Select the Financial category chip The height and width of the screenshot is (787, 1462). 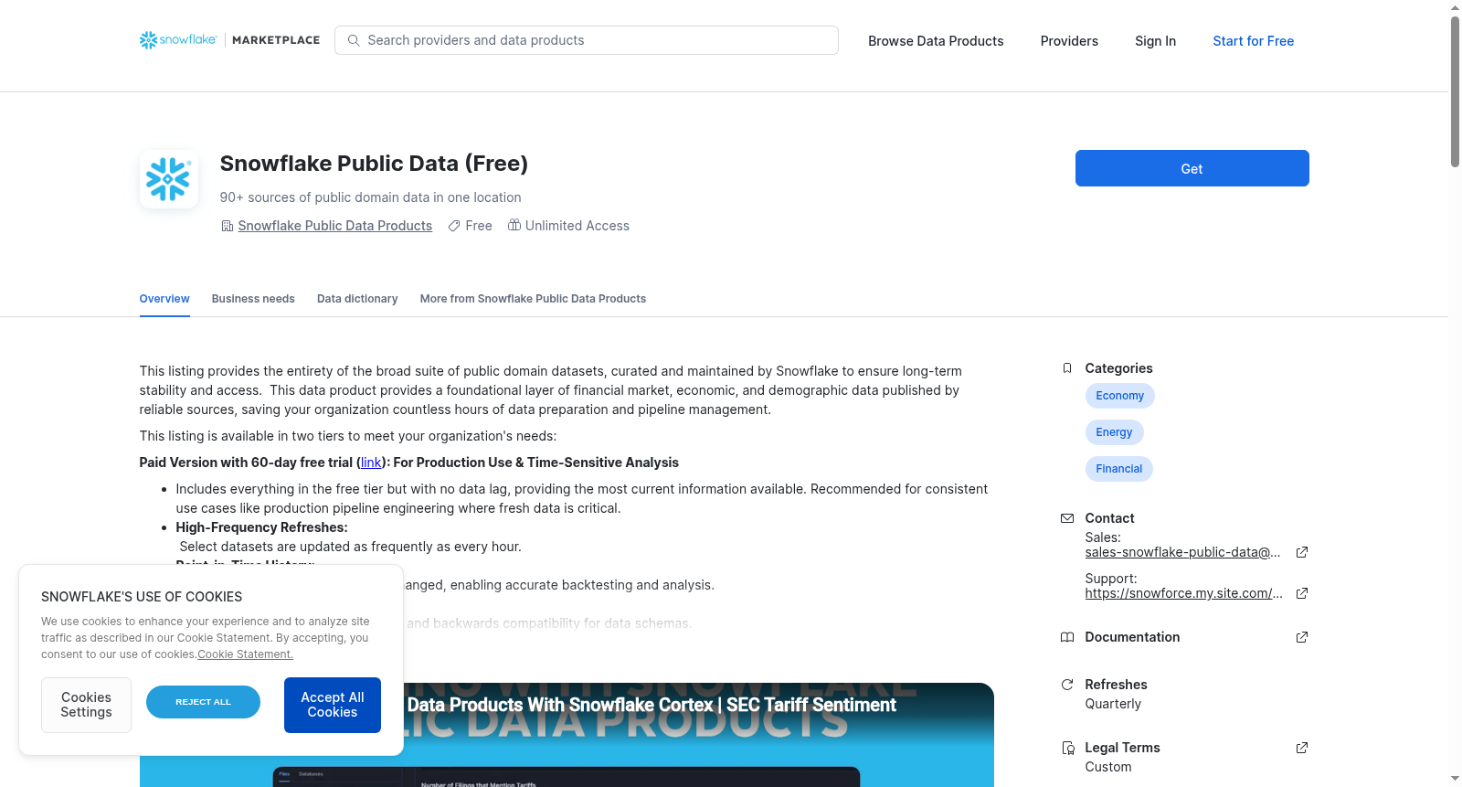tap(1118, 469)
